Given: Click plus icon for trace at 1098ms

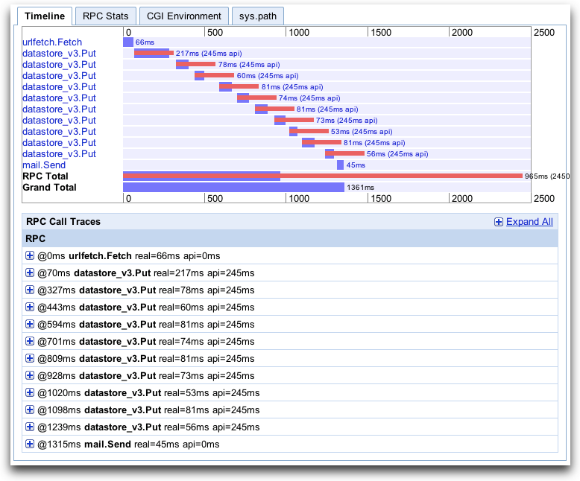Looking at the screenshot, I should tap(30, 410).
